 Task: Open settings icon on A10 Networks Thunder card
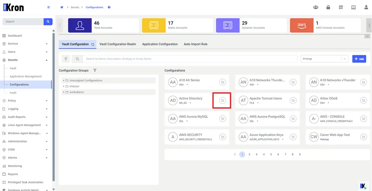pyautogui.click(x=293, y=82)
